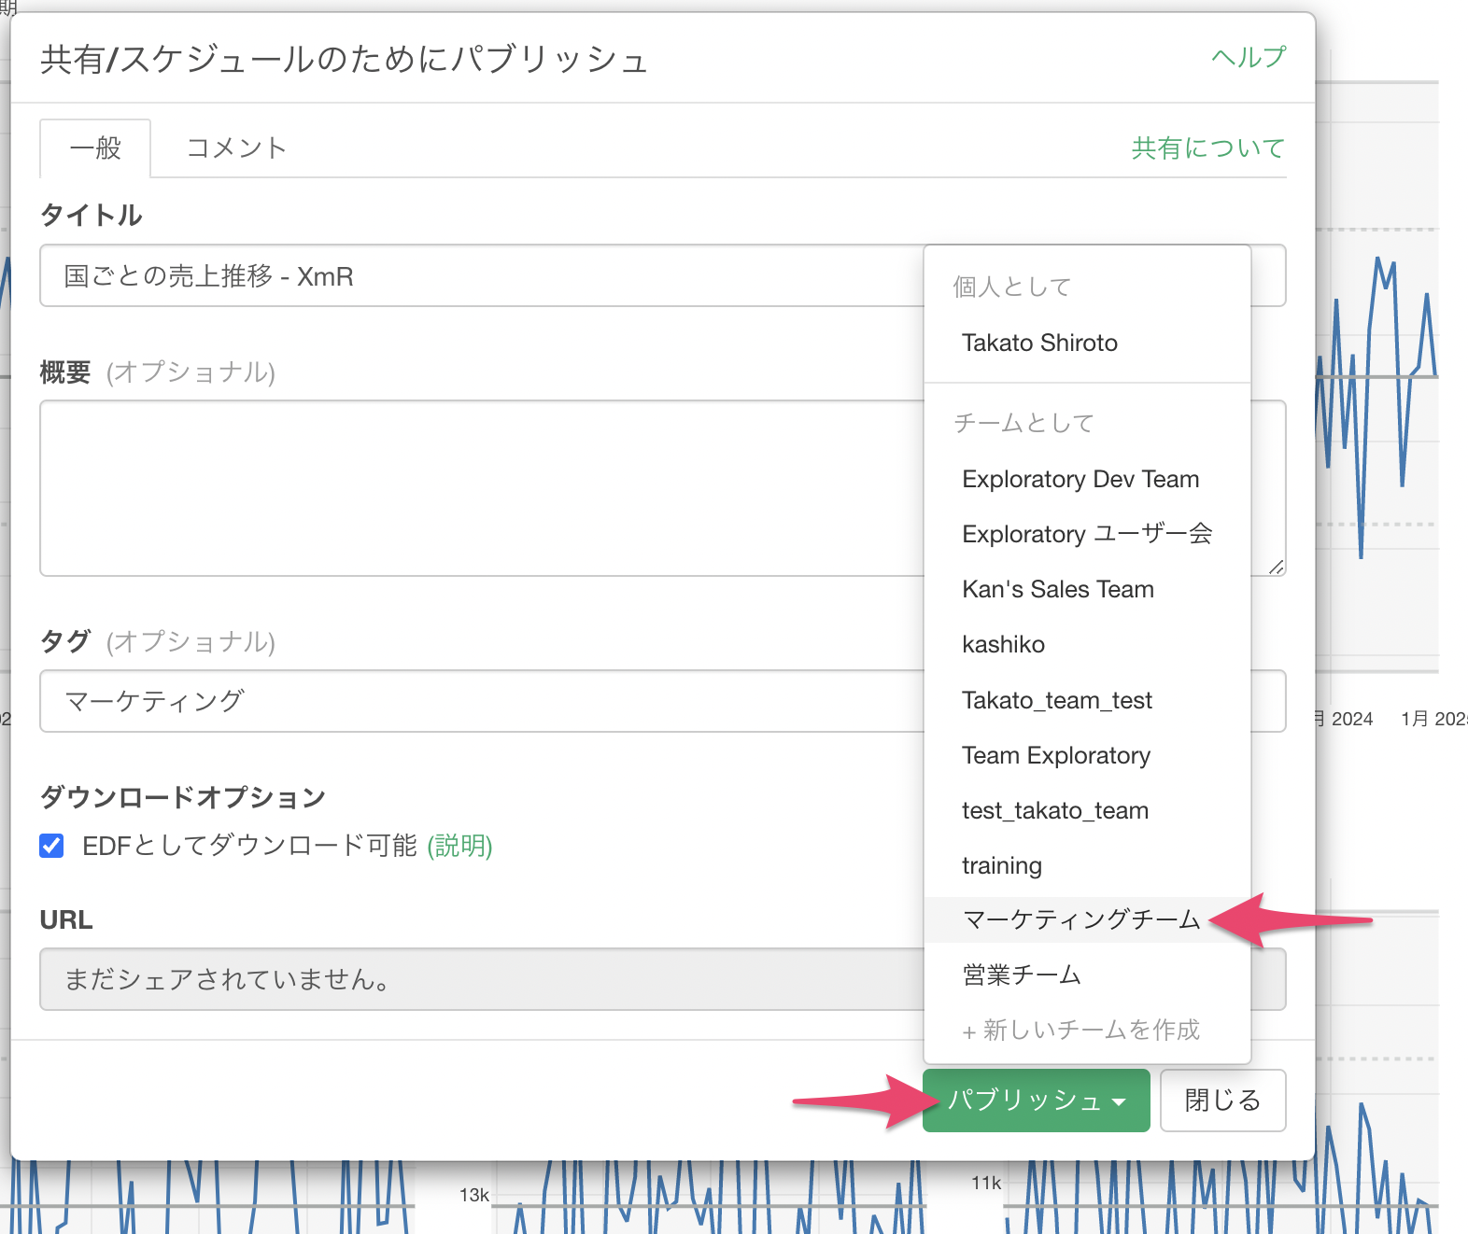The width and height of the screenshot is (1468, 1234).
Task: Open the 説明 explanation link
Action: pyautogui.click(x=459, y=846)
